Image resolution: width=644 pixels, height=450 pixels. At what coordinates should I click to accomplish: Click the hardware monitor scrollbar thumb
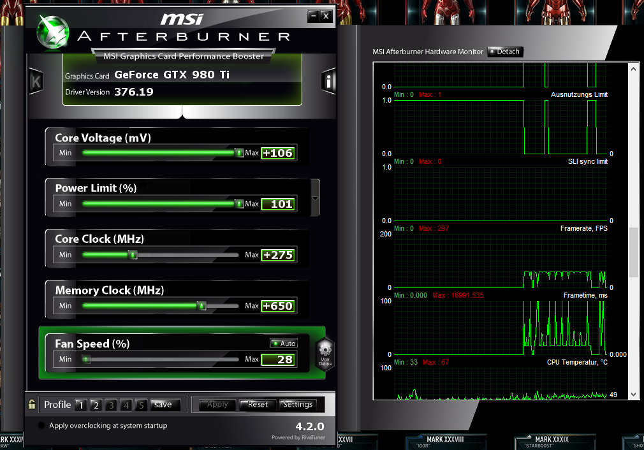[x=633, y=252]
